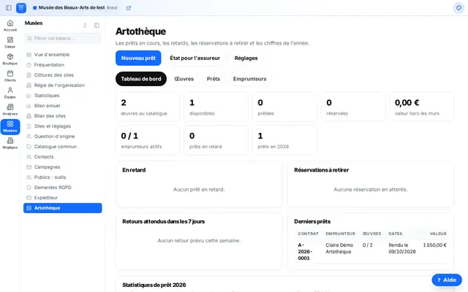This screenshot has width=468, height=292.
Task: Click the 1 550,00 € value cell
Action: point(434,245)
